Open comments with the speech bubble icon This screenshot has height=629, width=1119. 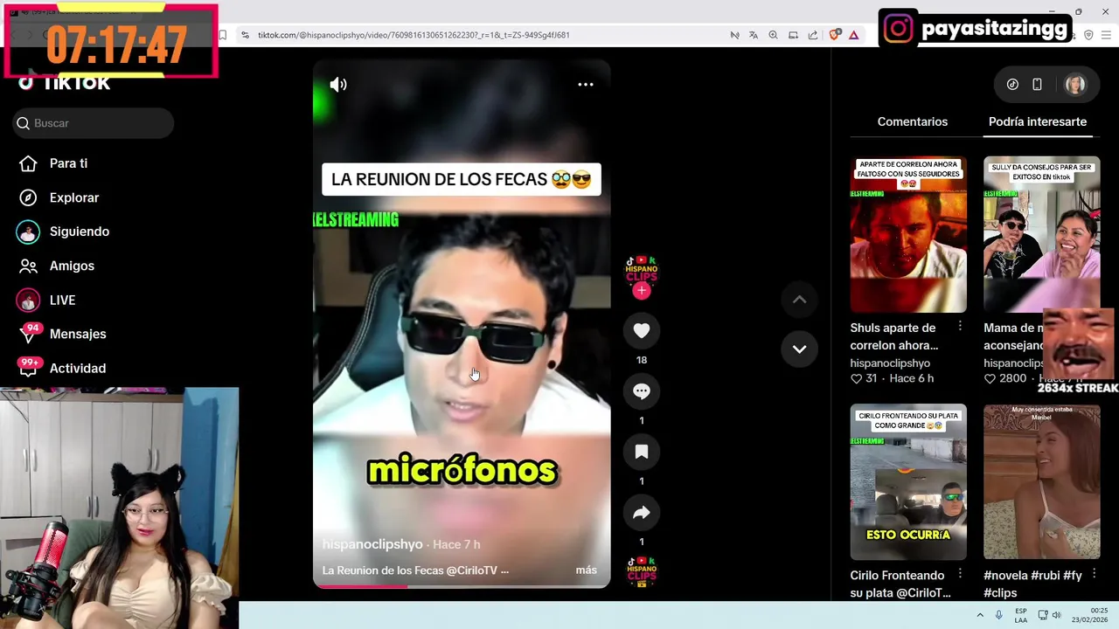pyautogui.click(x=642, y=391)
